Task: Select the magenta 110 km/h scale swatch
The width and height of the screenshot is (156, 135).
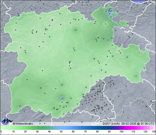Action: [x=133, y=128]
